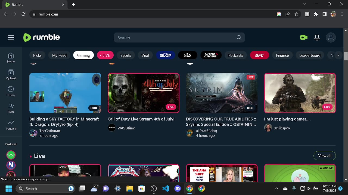348x195 pixels.
Task: Open the notifications bell
Action: pos(317,38)
